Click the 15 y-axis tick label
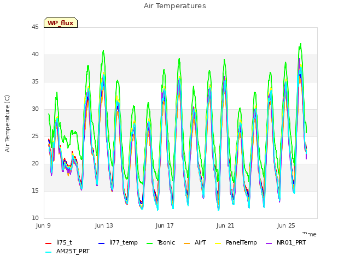This screenshot has width=350, height=262. point(35,191)
